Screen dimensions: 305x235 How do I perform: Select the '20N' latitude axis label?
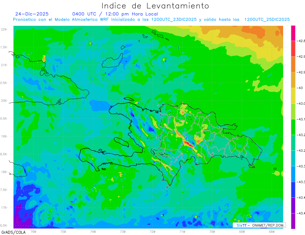4,101
